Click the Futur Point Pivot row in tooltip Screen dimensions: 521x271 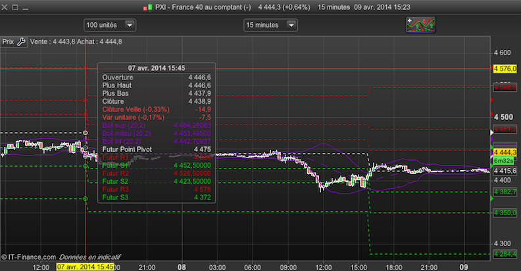[157, 150]
